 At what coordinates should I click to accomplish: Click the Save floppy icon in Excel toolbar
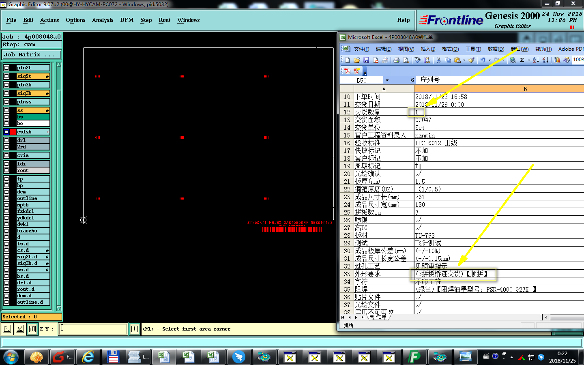pos(366,60)
